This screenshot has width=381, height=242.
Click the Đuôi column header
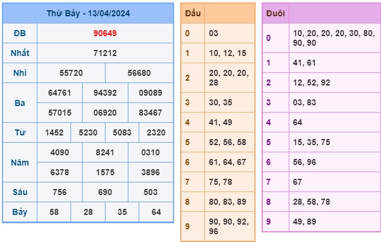(275, 13)
